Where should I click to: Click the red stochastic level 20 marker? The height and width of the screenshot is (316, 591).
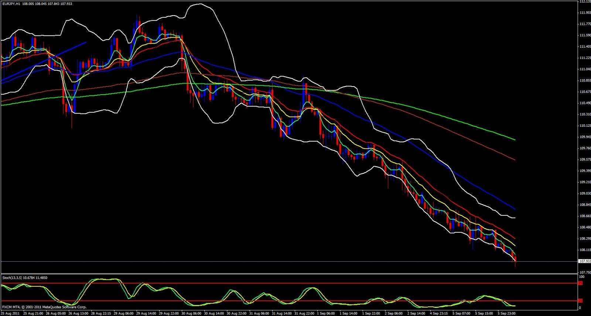point(580,301)
